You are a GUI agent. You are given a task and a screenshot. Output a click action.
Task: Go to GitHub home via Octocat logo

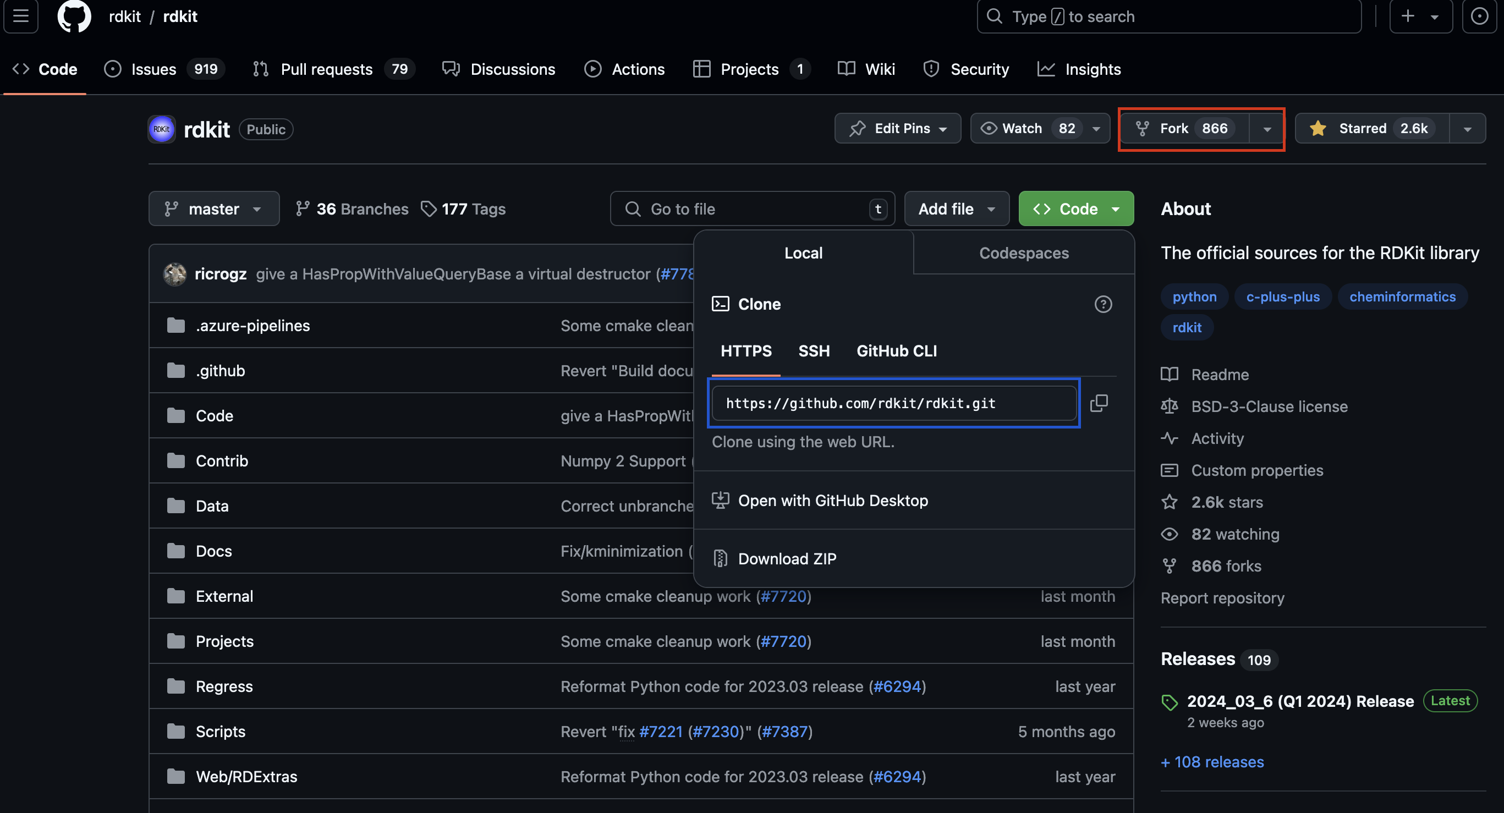point(74,16)
